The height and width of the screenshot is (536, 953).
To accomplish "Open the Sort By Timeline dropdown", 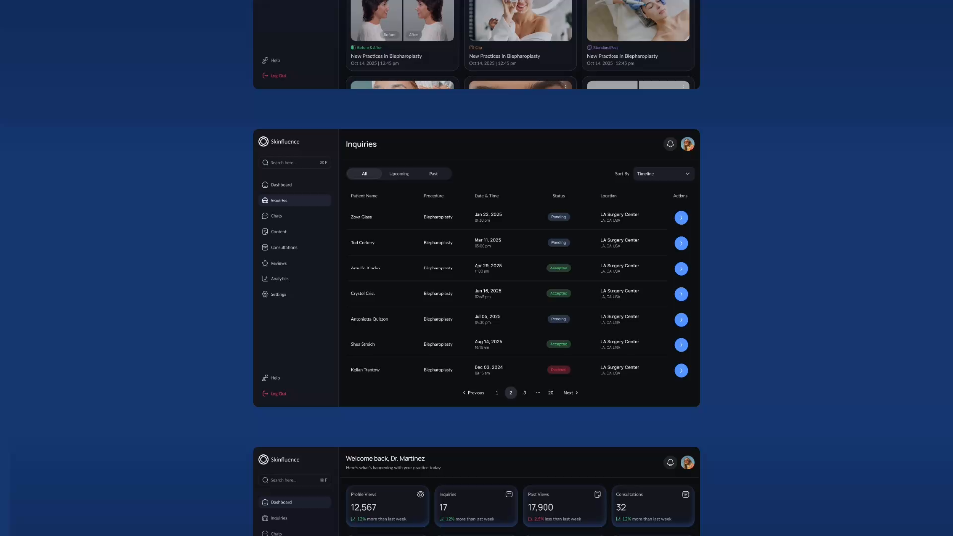I will [x=664, y=174].
